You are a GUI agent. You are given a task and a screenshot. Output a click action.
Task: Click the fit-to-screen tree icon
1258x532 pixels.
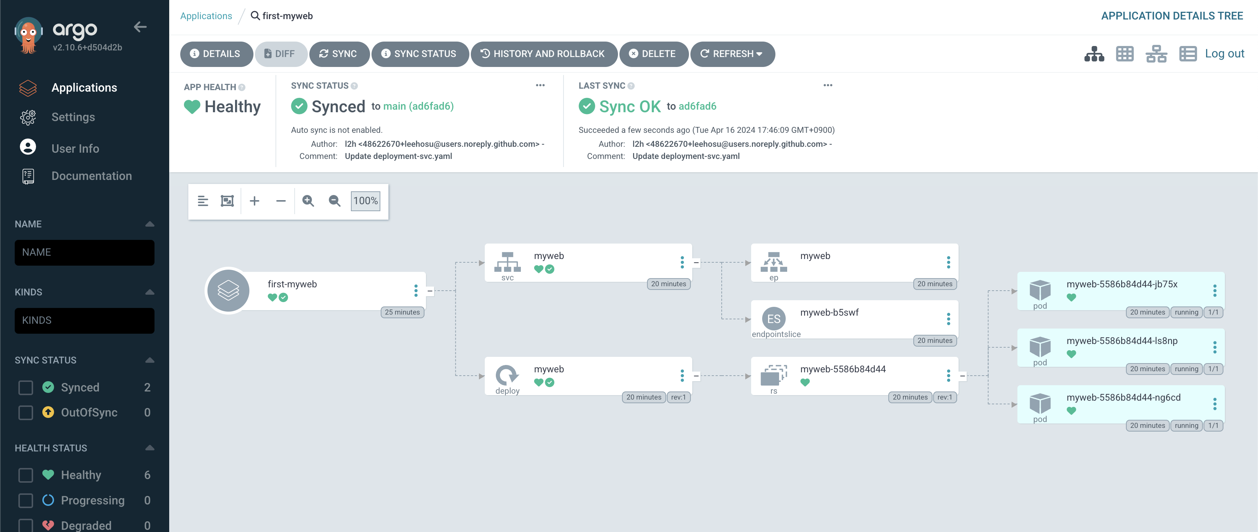pos(227,201)
